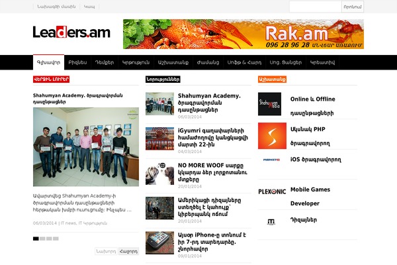
Task: Open the featured Shahumyan Academy slider headline
Action: 77,99
